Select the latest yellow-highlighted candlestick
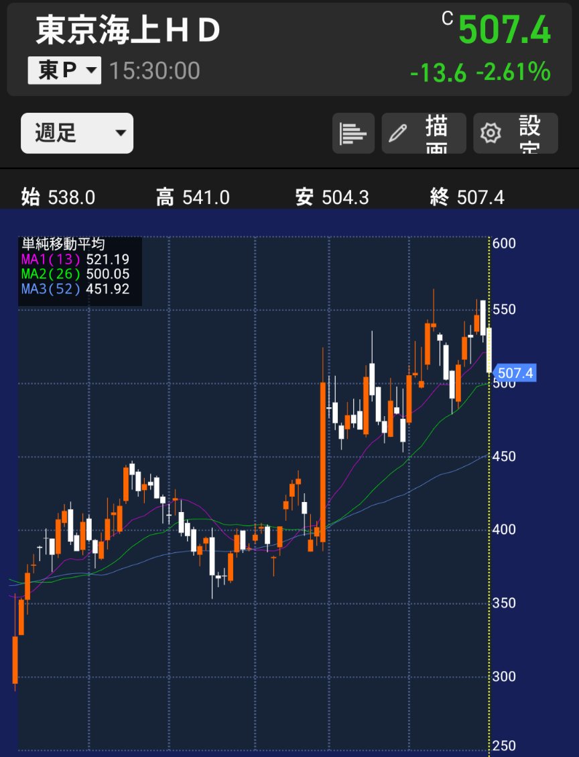Image resolution: width=579 pixels, height=757 pixels. [489, 350]
